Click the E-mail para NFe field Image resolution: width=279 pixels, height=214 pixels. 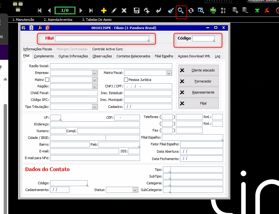(95, 158)
